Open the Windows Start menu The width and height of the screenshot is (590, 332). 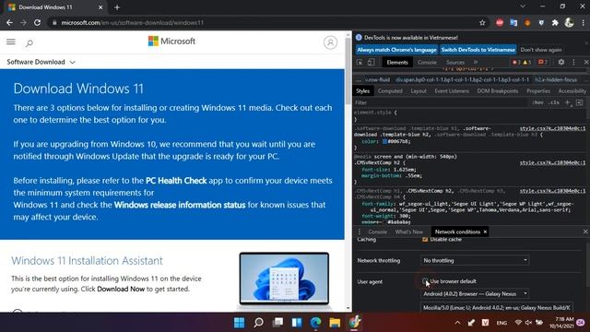point(239,323)
